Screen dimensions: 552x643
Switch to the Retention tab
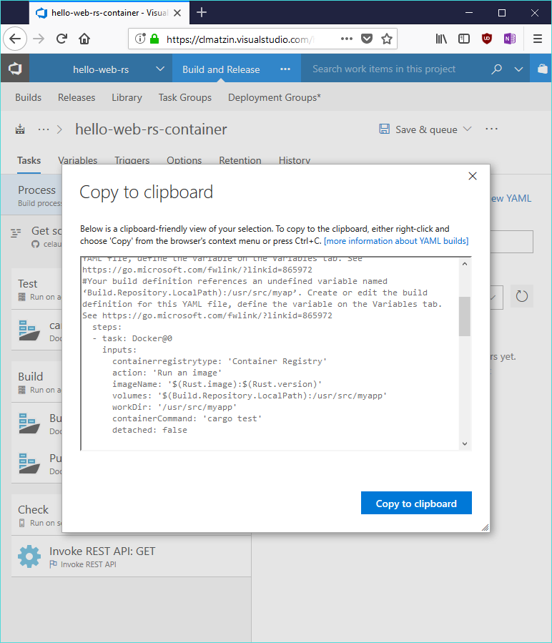(x=240, y=160)
